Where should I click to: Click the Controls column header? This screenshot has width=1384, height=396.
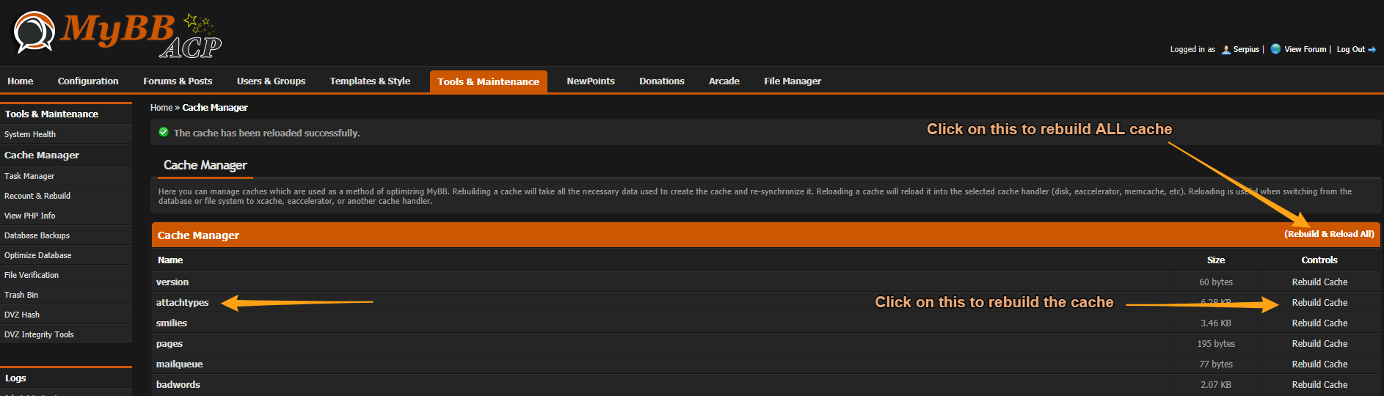pos(1319,260)
